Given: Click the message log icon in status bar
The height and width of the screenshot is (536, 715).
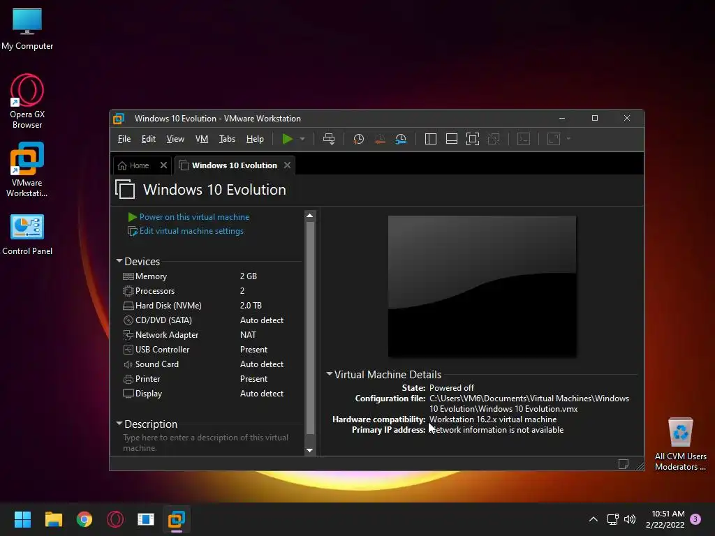Looking at the screenshot, I should (x=624, y=464).
